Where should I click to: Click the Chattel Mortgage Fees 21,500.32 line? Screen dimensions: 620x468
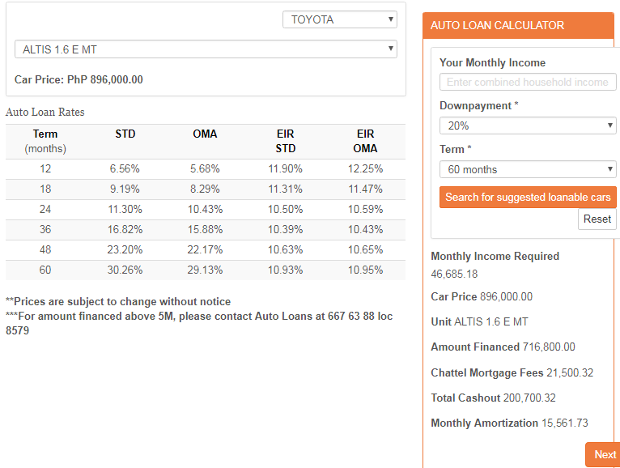[x=512, y=372]
